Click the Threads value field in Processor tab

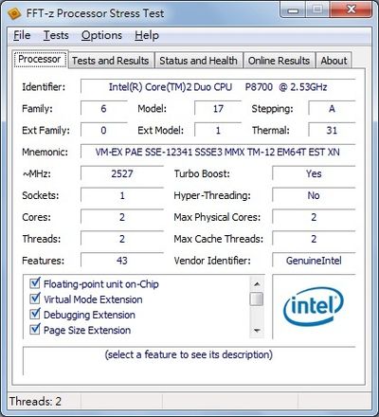[122, 239]
